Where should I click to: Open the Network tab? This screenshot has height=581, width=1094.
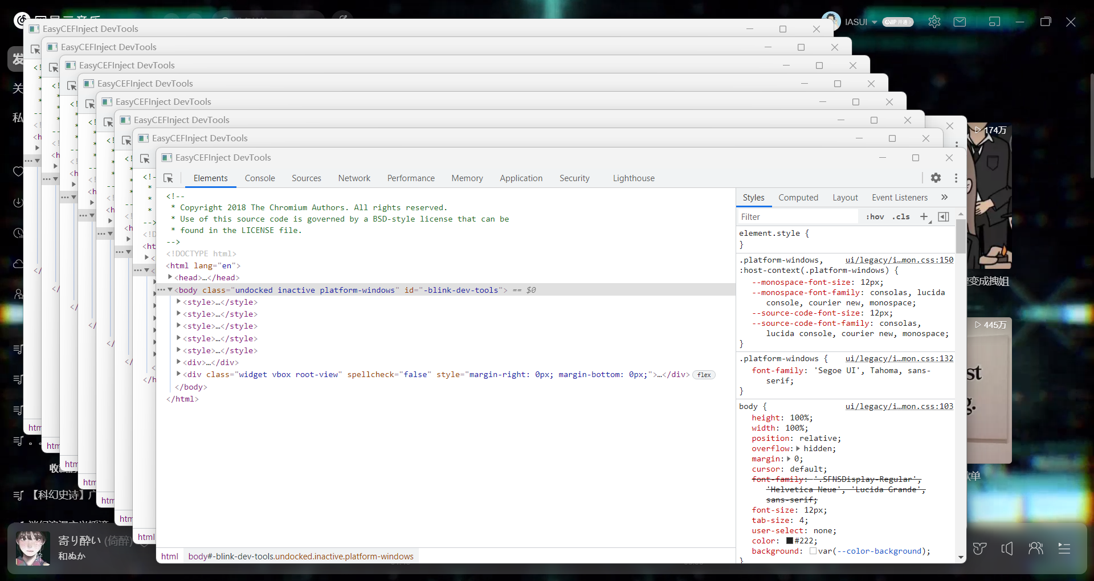354,178
